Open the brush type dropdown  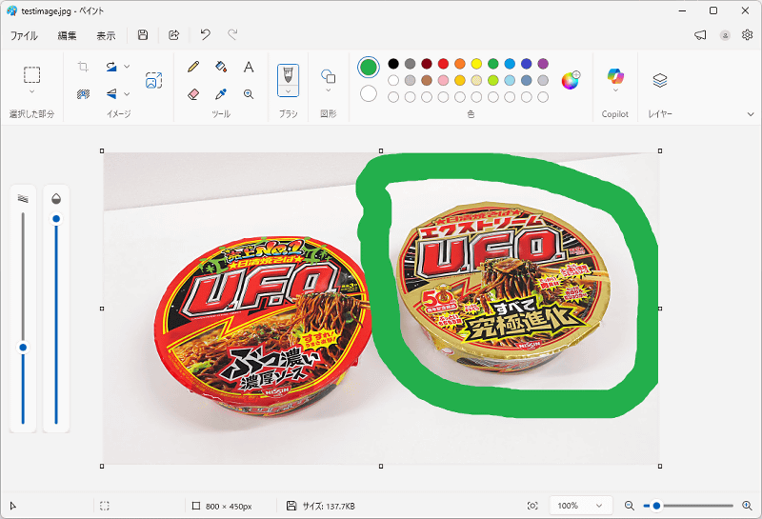[289, 91]
